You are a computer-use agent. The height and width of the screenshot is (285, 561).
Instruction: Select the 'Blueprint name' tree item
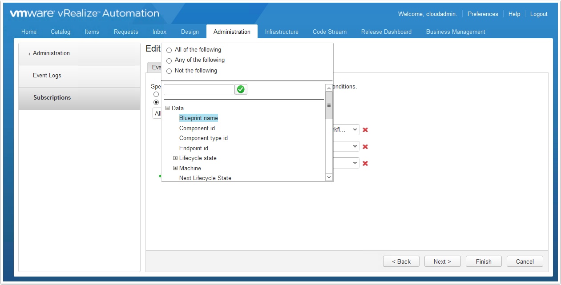pos(198,118)
